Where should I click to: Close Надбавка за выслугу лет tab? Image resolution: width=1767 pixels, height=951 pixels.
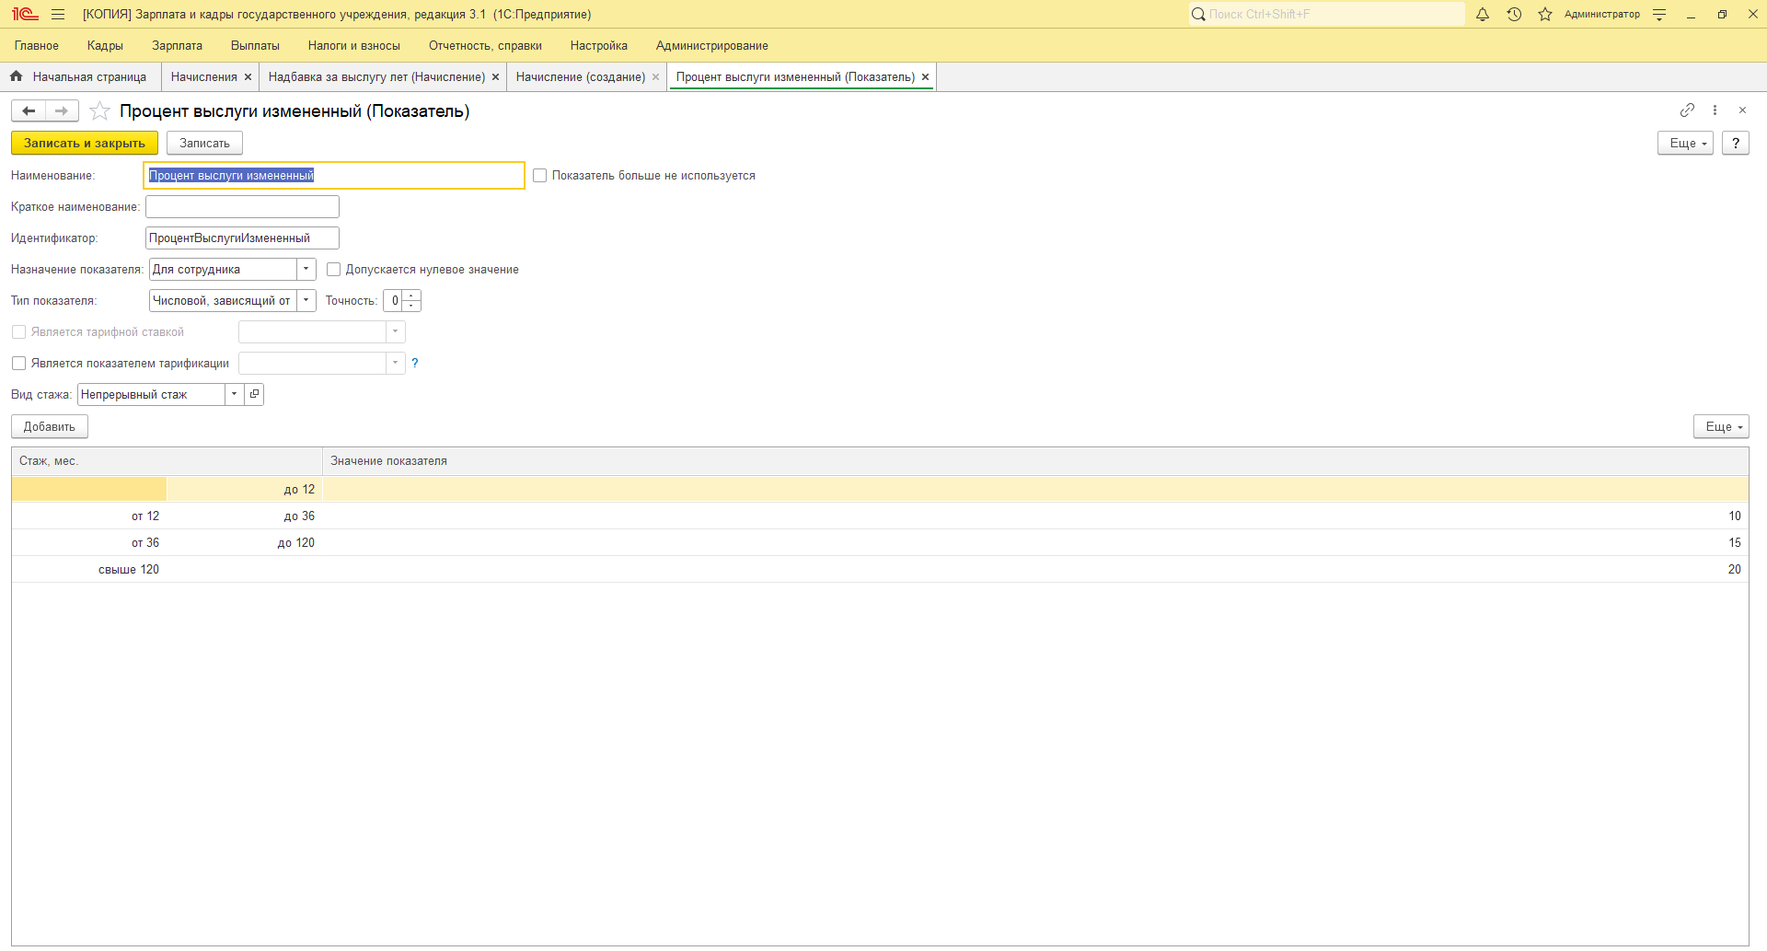(x=495, y=77)
